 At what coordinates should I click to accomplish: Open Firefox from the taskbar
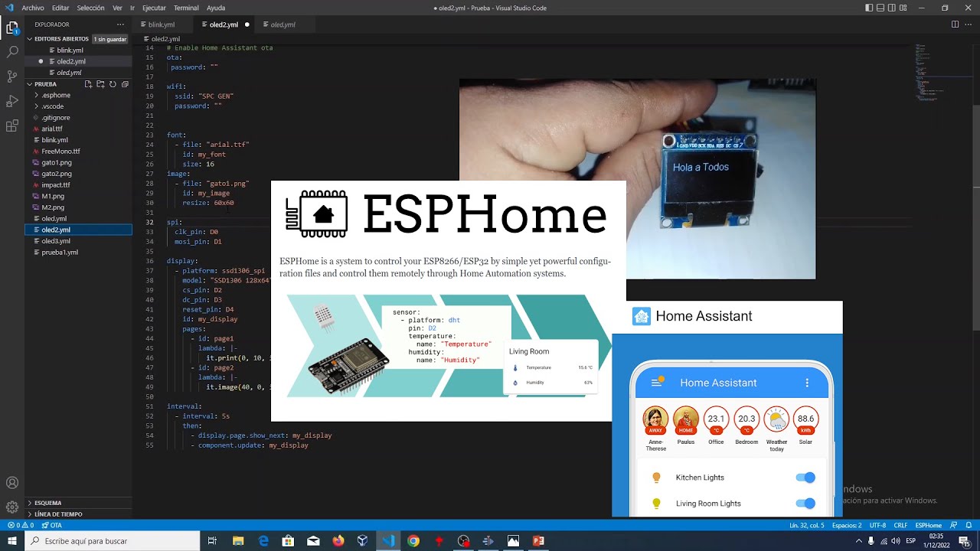point(338,541)
